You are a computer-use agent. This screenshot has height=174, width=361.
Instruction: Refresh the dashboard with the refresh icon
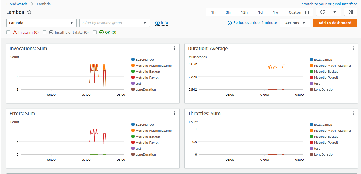click(322, 12)
